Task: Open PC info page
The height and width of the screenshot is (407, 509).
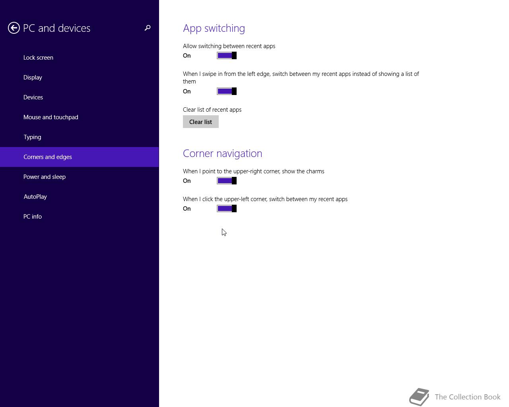Action: pos(80,217)
